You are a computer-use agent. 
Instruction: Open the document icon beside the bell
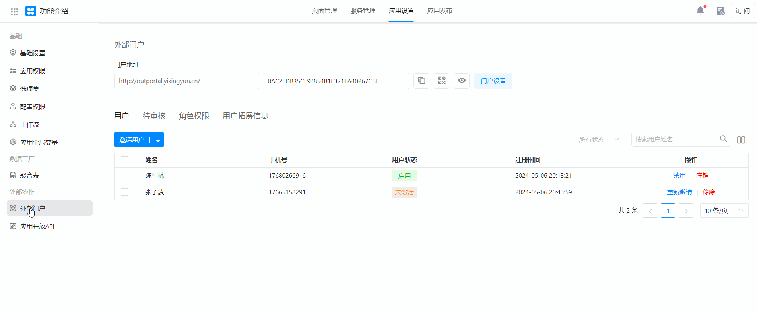tap(720, 11)
